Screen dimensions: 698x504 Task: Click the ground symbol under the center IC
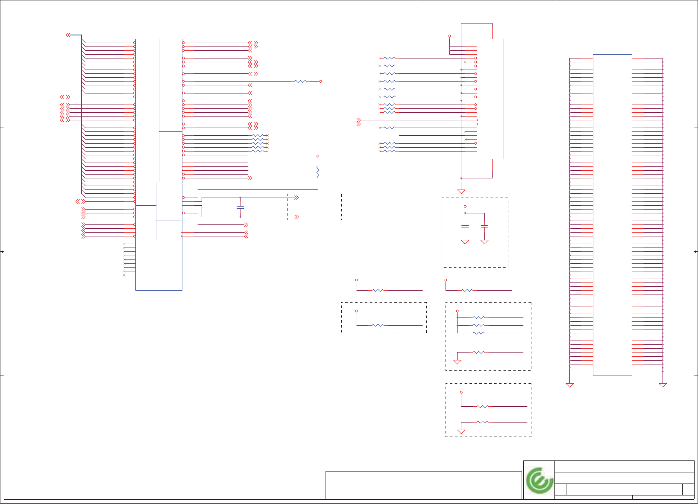click(x=461, y=192)
